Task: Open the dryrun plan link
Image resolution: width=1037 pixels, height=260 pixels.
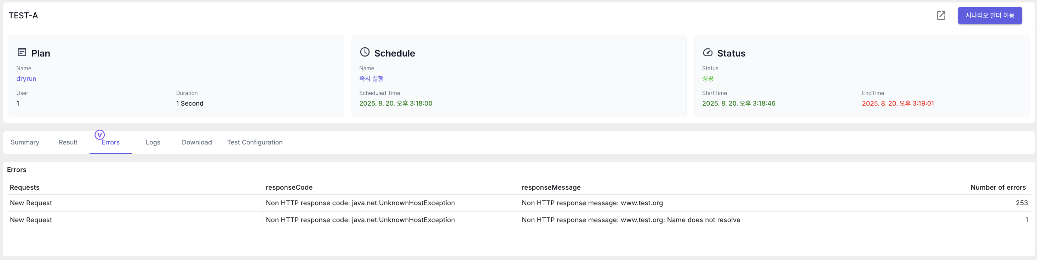Action: (x=26, y=79)
